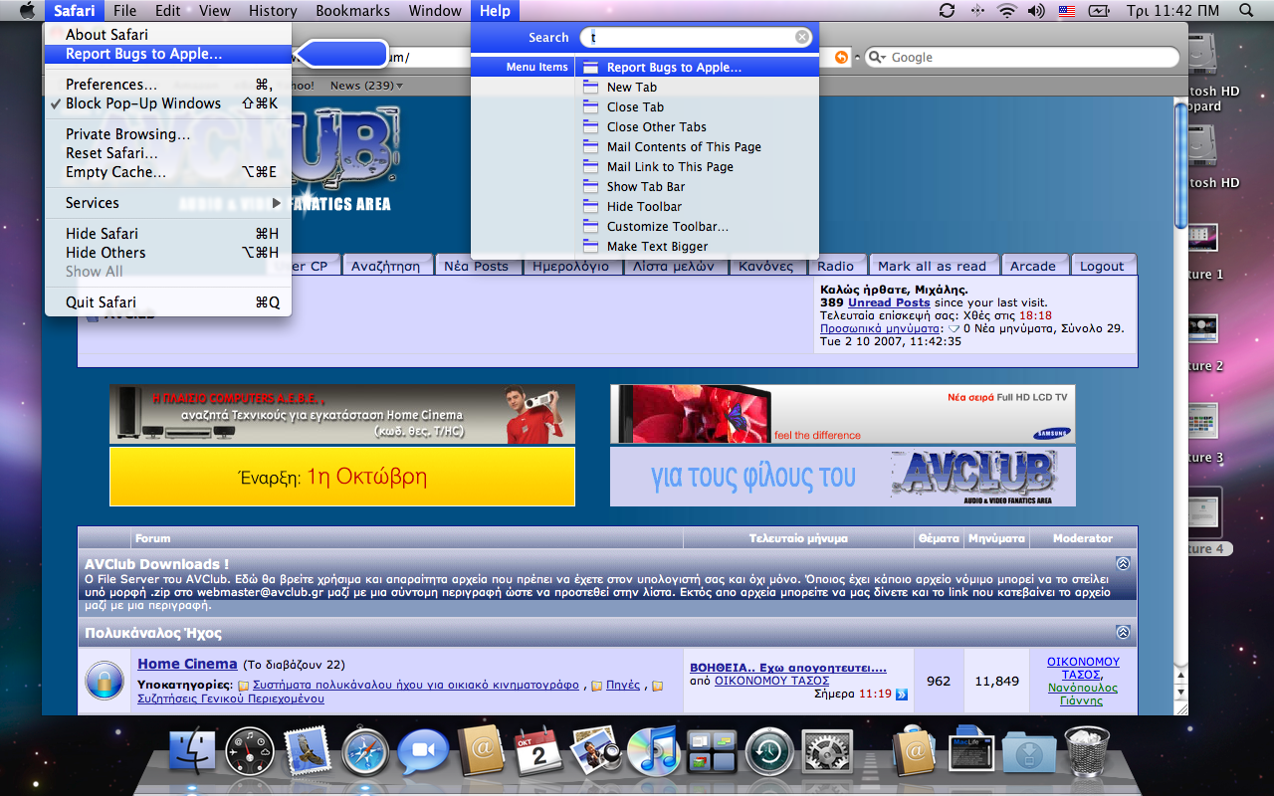
Task: Open iCal calendar icon in Dock
Action: 538,753
